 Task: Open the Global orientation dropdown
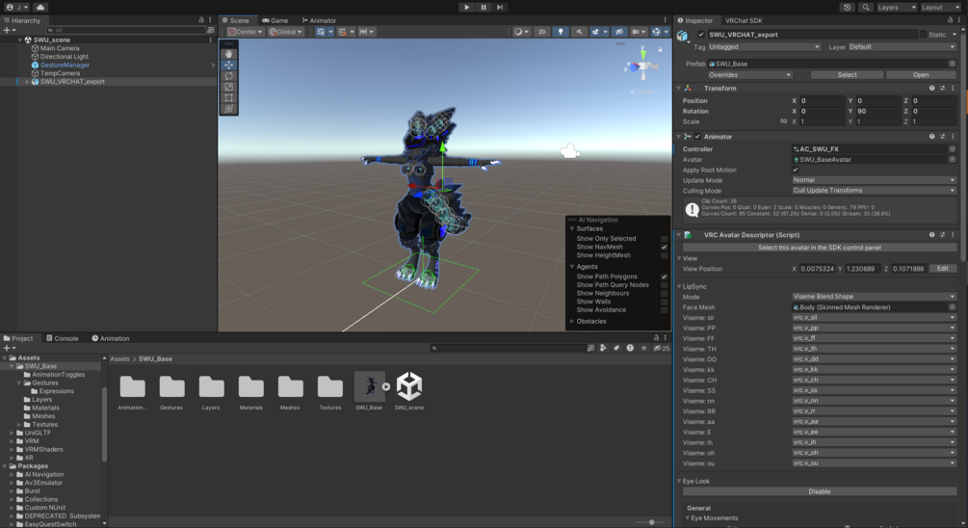click(x=285, y=32)
